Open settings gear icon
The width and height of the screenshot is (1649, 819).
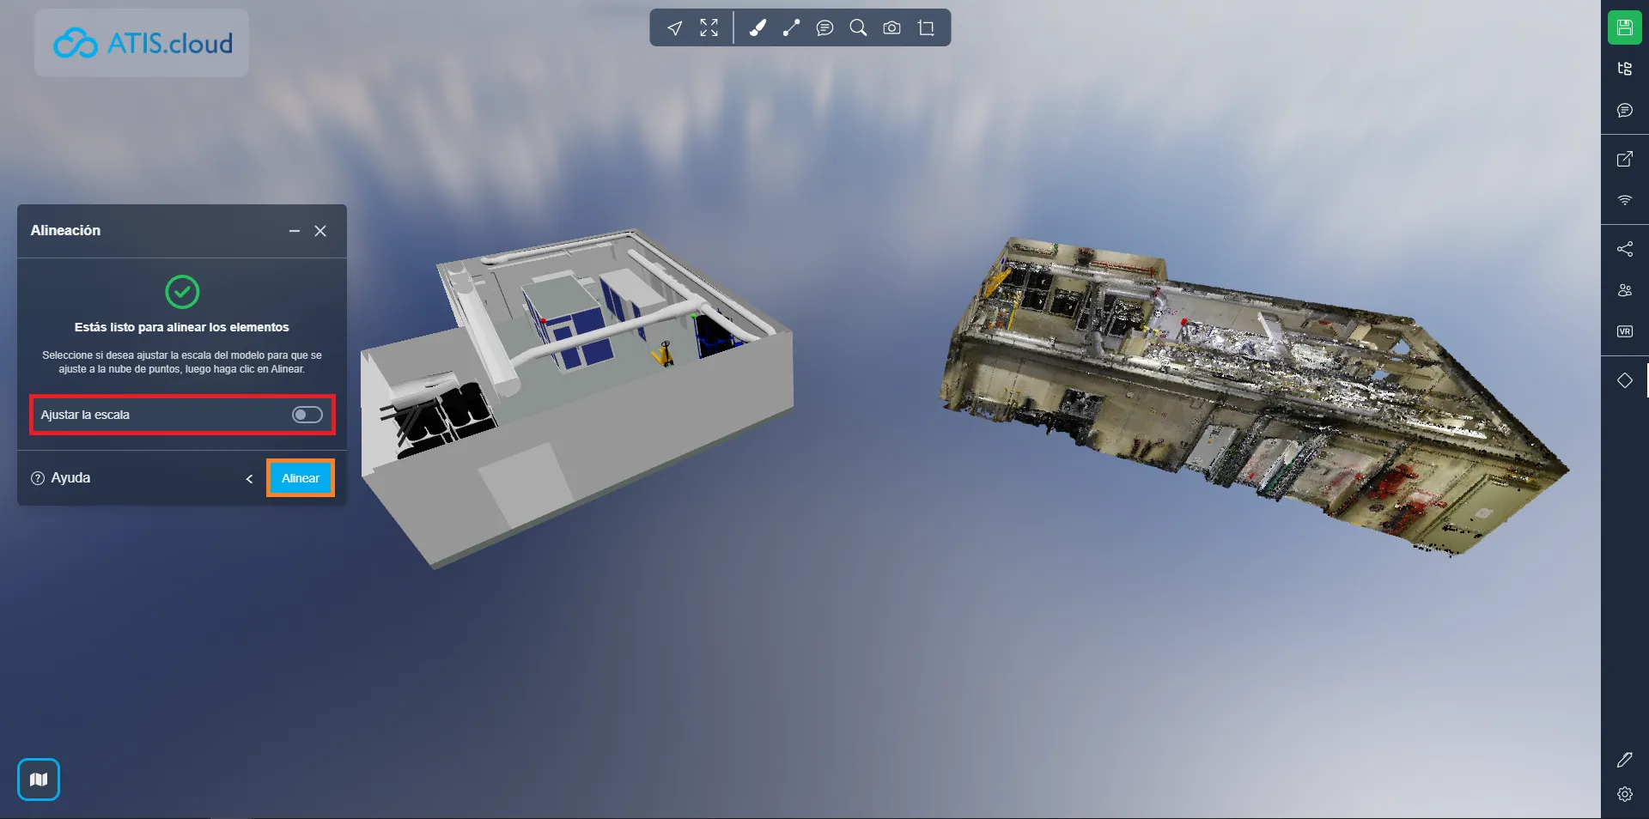(x=1625, y=794)
